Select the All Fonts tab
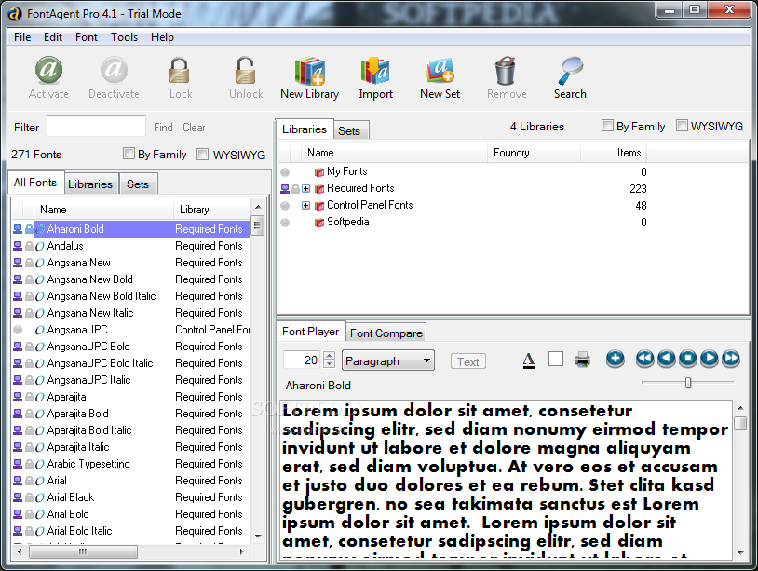 pyautogui.click(x=35, y=183)
